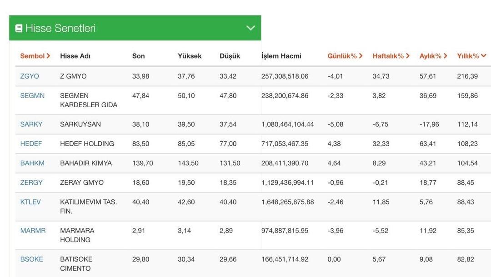Open the SEGMN symbol link
The width and height of the screenshot is (491, 277).
click(x=32, y=96)
